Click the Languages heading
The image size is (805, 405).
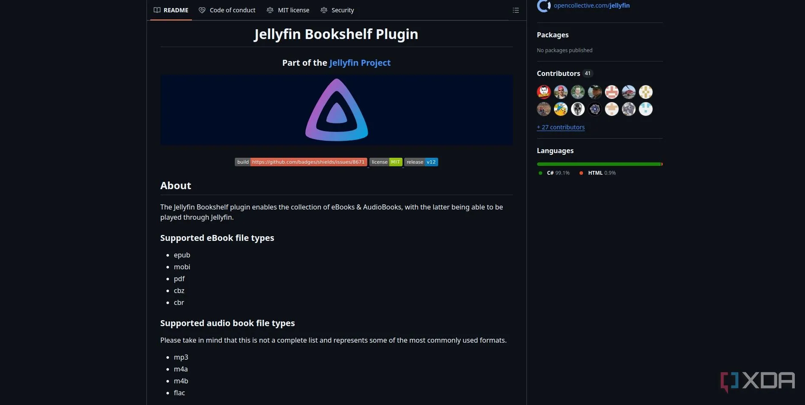(555, 151)
